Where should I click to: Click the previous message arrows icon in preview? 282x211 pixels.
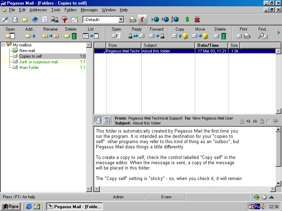tap(249, 121)
